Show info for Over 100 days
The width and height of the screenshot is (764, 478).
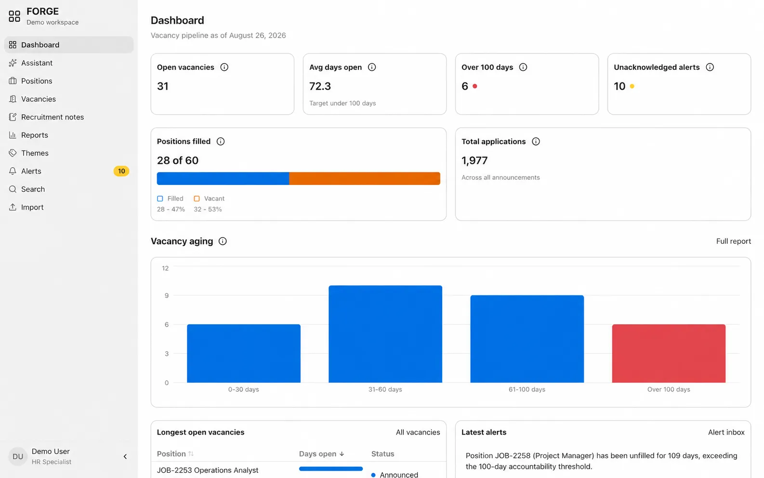coord(523,67)
